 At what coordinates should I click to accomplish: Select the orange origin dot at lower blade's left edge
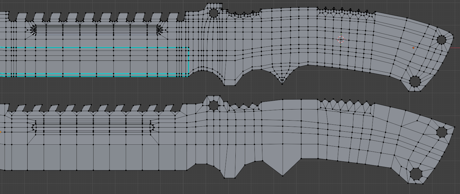pos(0,132)
